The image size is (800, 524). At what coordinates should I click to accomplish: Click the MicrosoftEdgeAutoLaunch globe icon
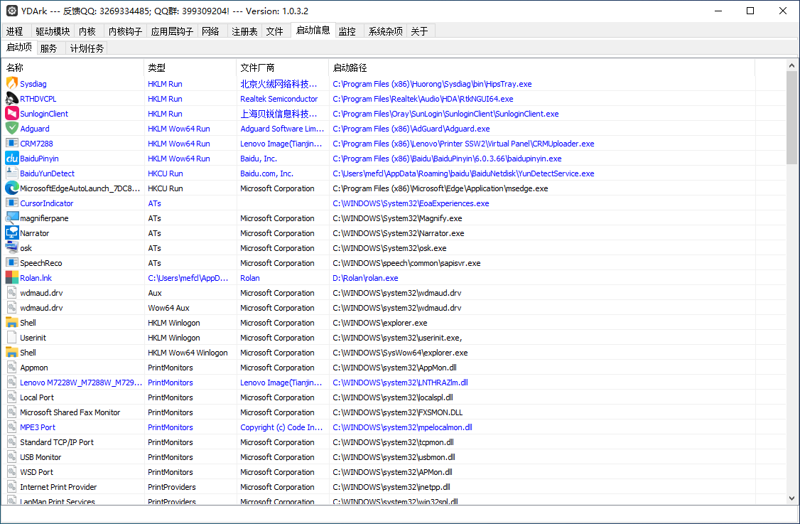click(11, 188)
